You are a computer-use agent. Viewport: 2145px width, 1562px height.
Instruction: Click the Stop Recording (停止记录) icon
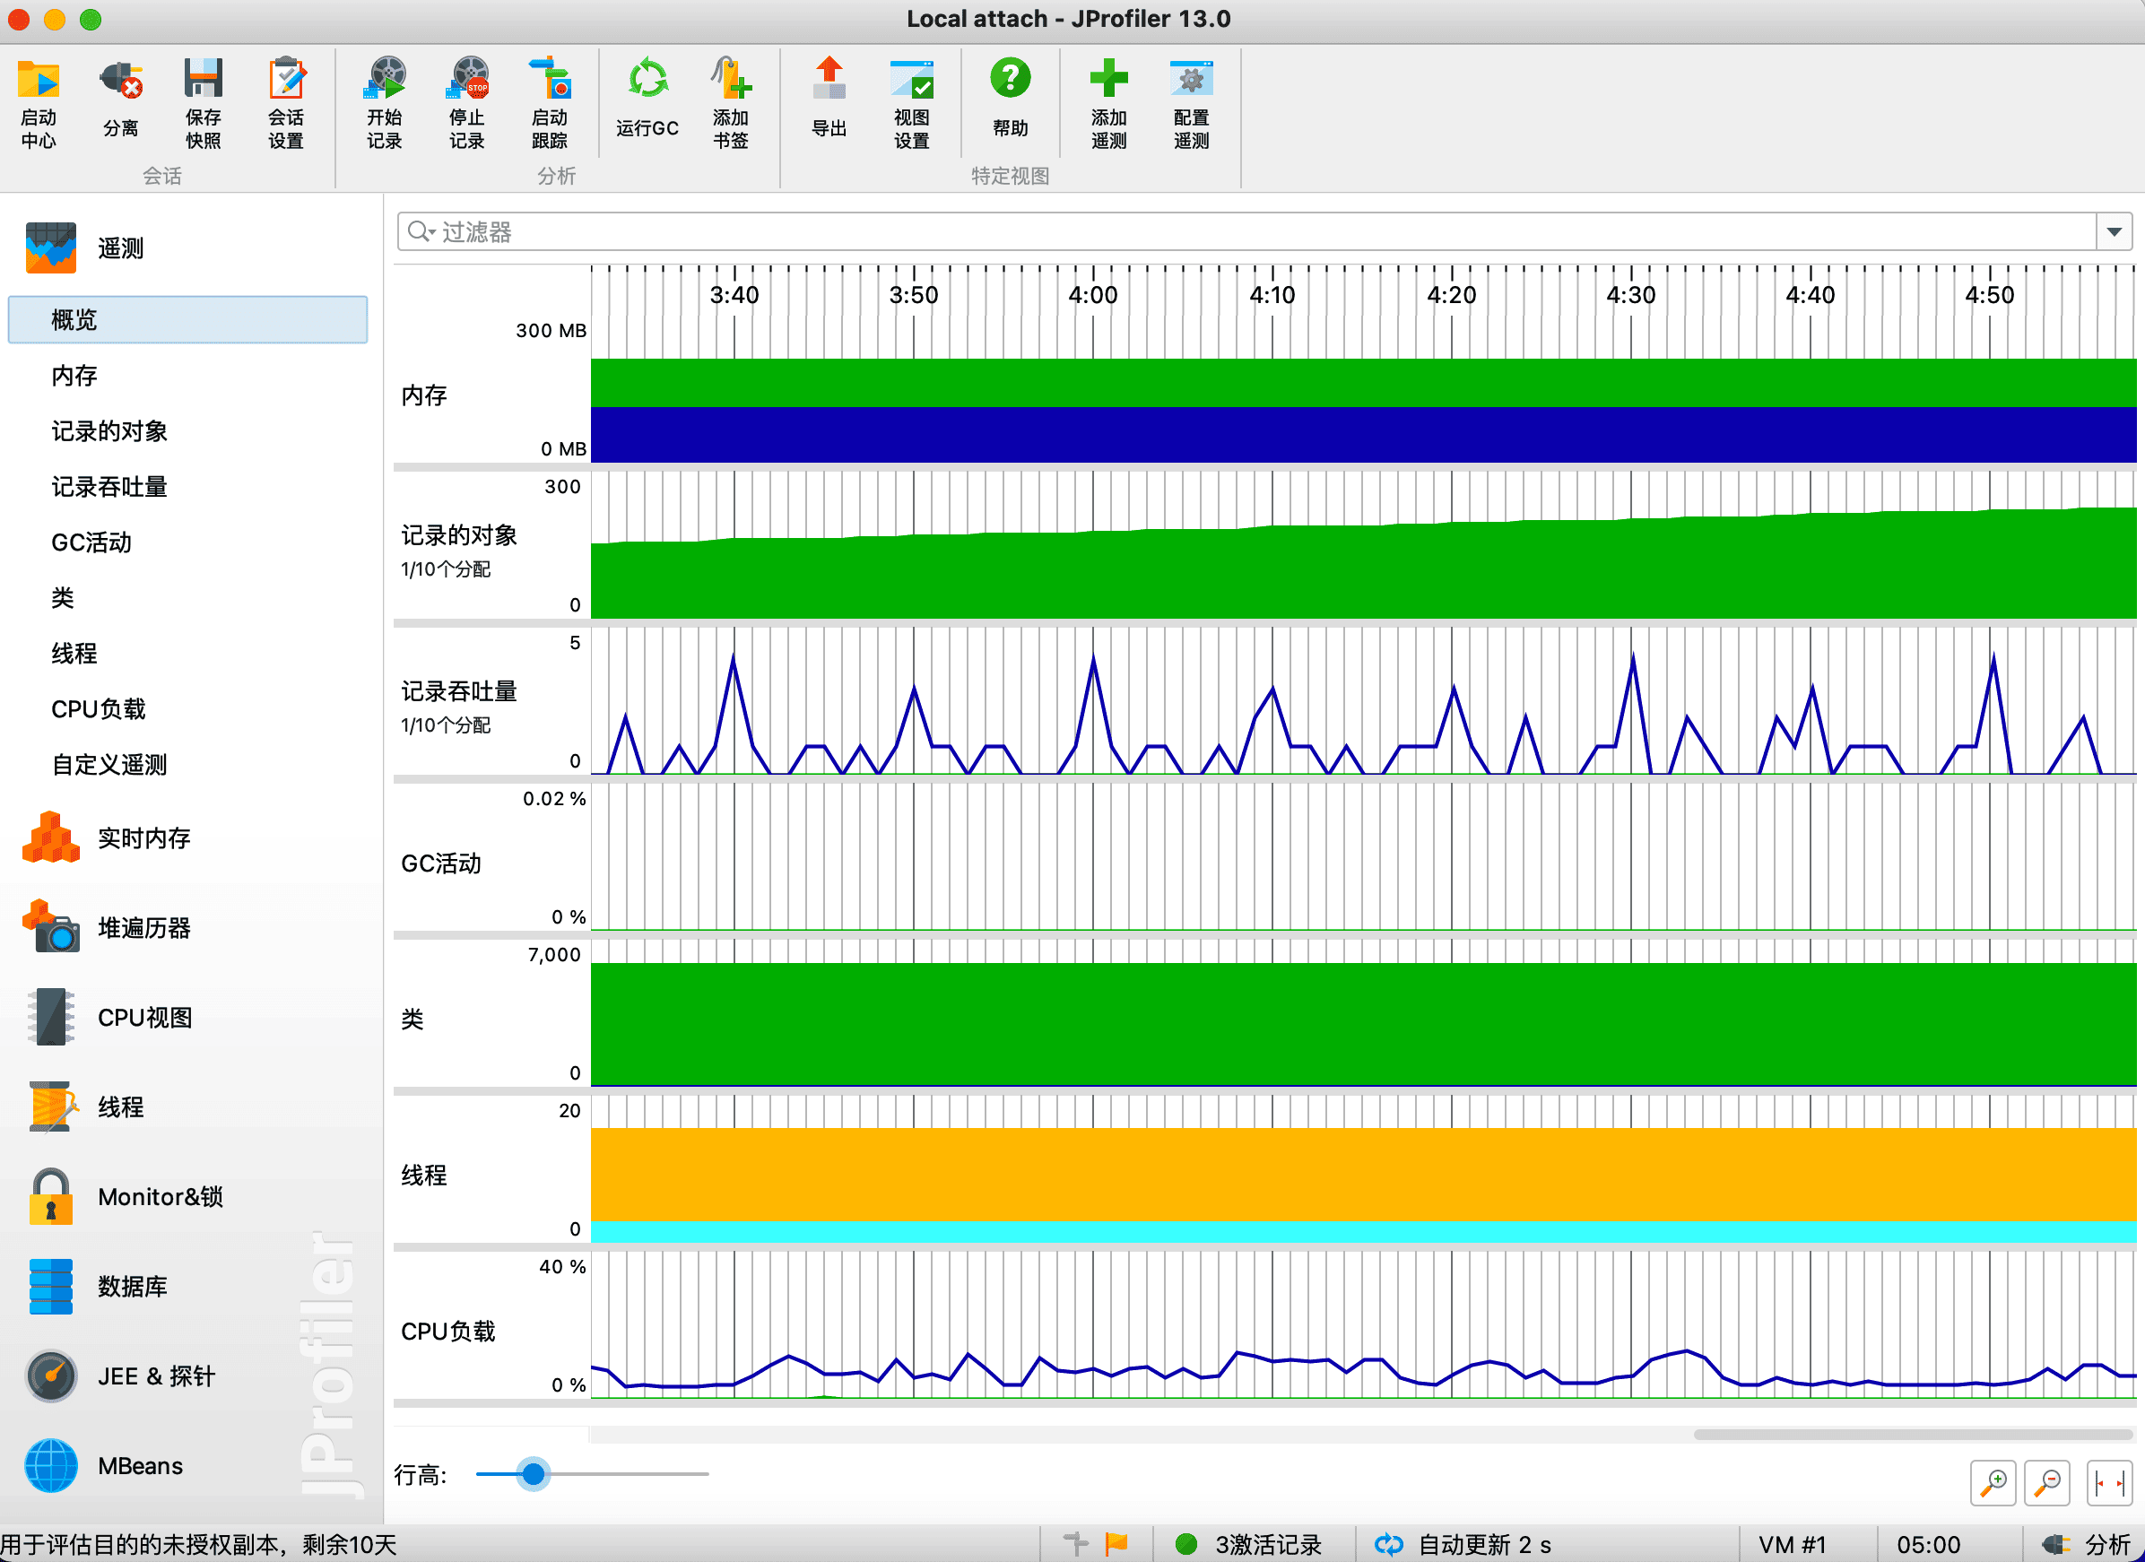click(x=467, y=80)
